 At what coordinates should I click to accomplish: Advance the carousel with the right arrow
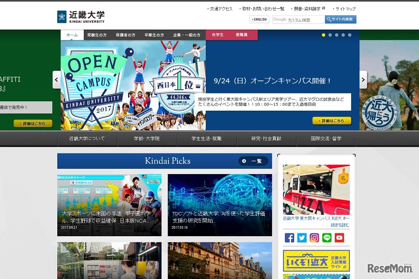(363, 80)
